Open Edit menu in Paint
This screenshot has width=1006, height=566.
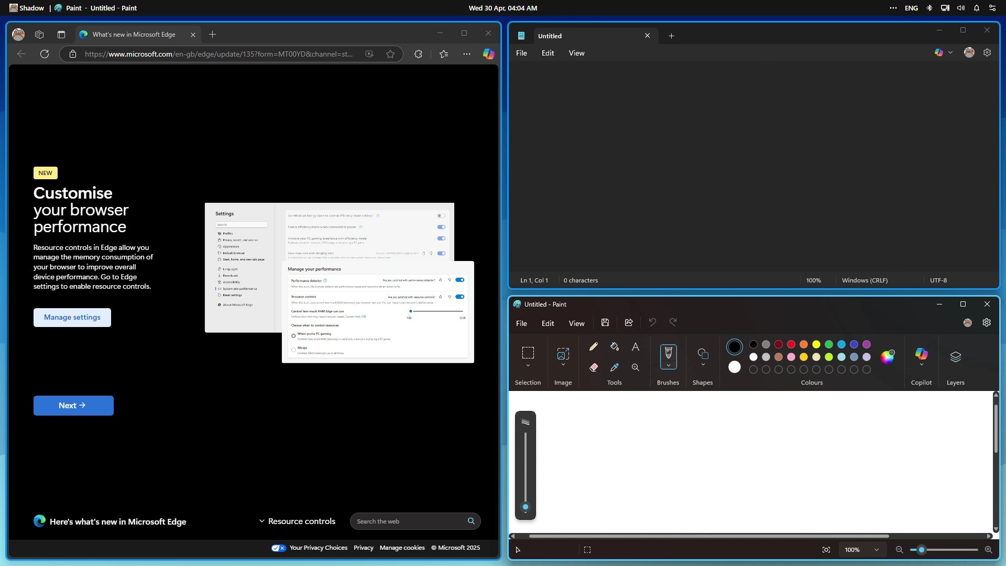[x=548, y=323]
